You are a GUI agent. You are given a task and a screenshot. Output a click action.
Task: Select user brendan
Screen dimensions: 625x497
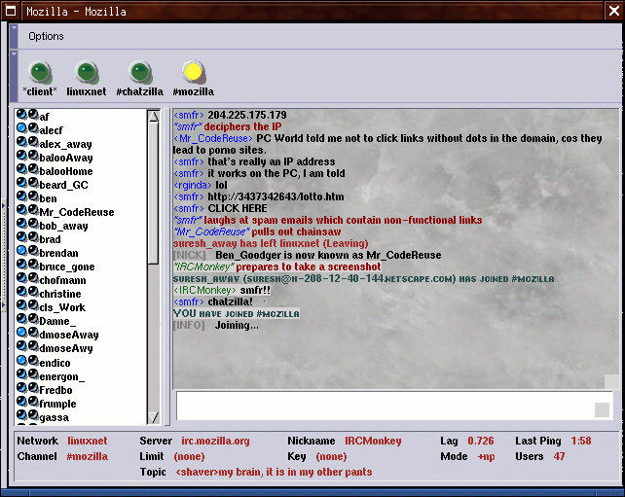click(x=59, y=253)
